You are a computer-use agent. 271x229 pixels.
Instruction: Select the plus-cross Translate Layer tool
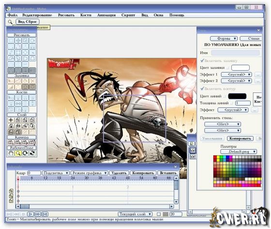point(11,120)
